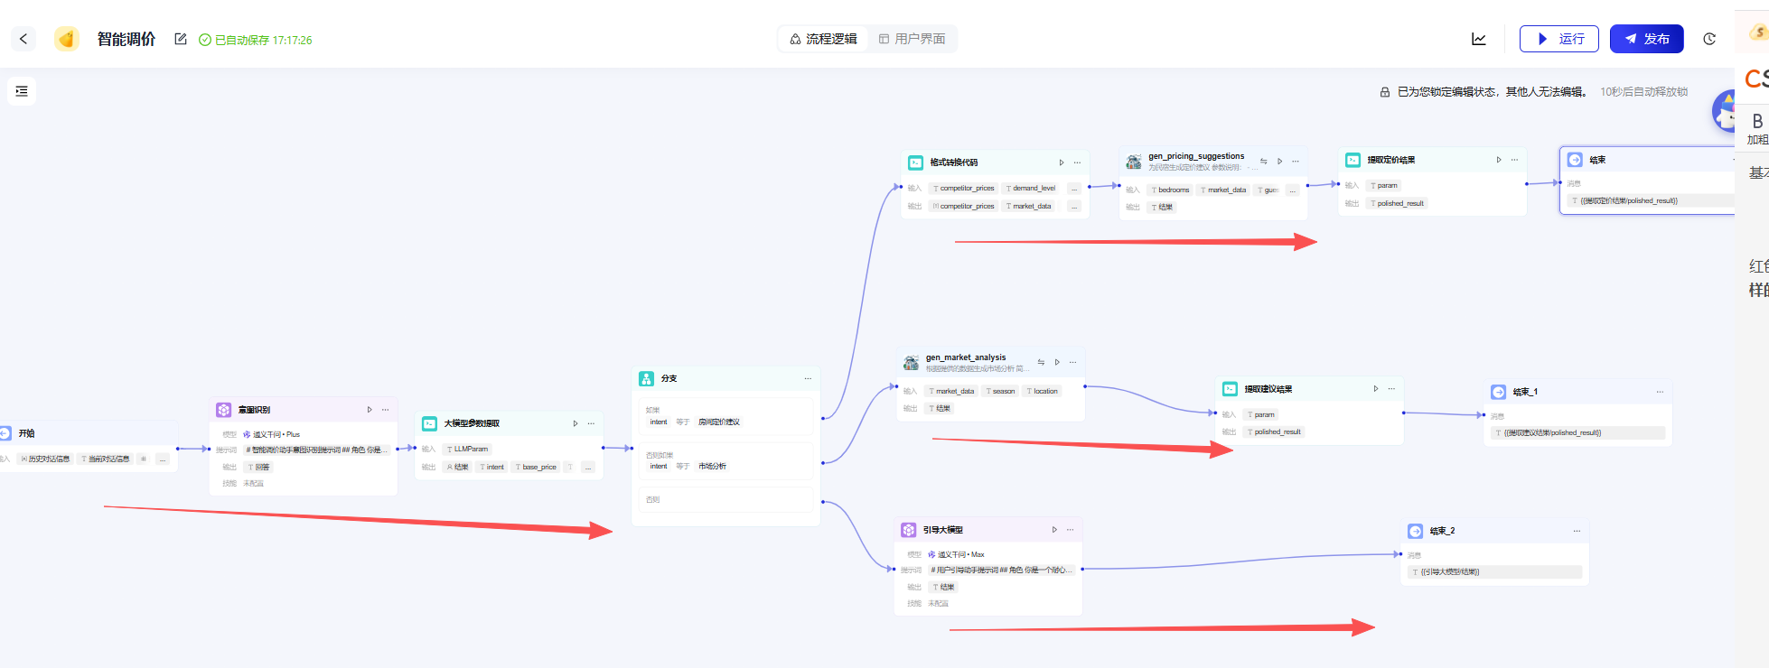Expand hidden outputs of 格式转换代码 node
The width and height of the screenshot is (1769, 668).
click(x=1074, y=207)
